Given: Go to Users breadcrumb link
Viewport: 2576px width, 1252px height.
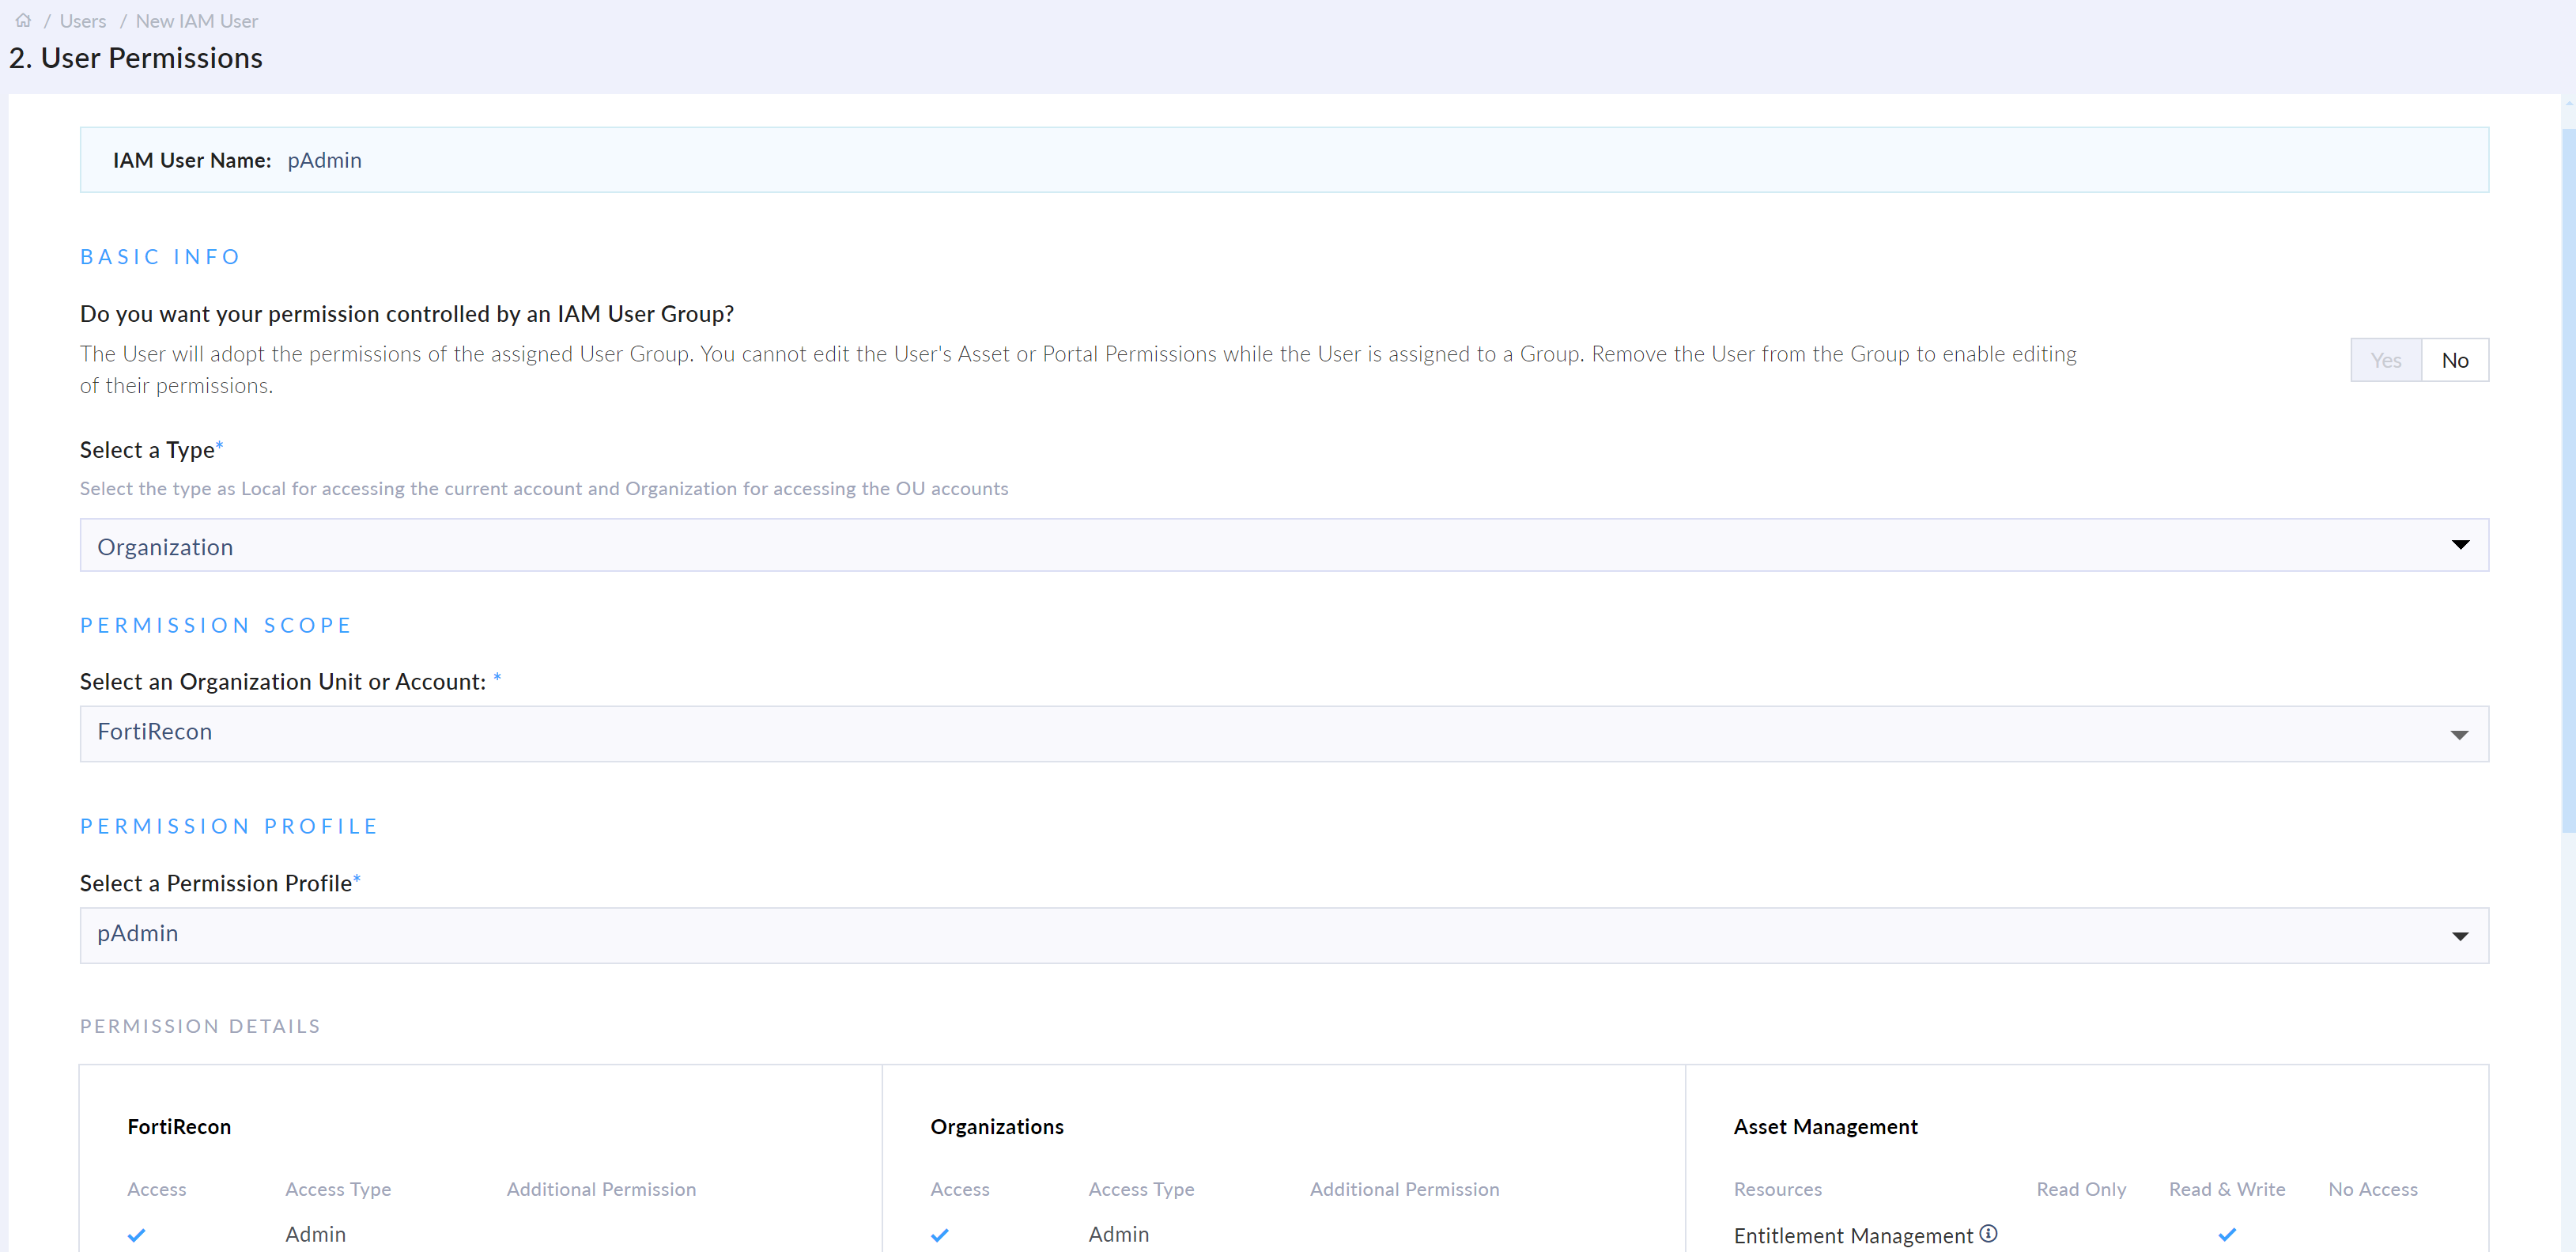Looking at the screenshot, I should (83, 21).
